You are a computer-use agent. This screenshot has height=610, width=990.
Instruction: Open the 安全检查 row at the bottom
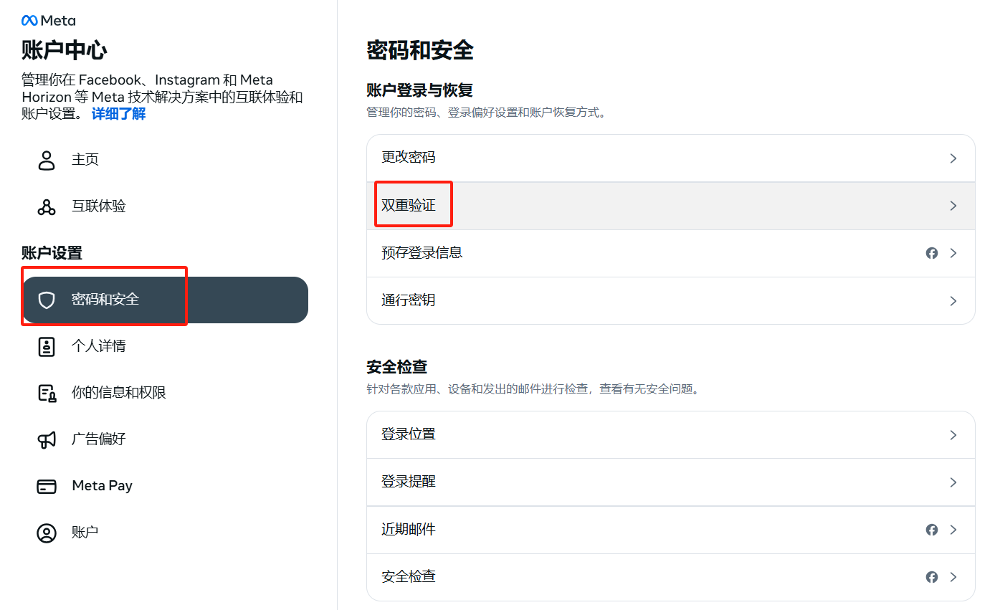pos(670,577)
